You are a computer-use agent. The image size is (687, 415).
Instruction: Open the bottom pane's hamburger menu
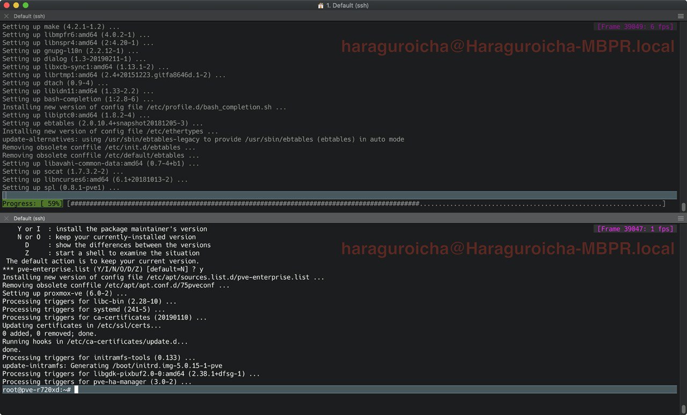pos(681,218)
